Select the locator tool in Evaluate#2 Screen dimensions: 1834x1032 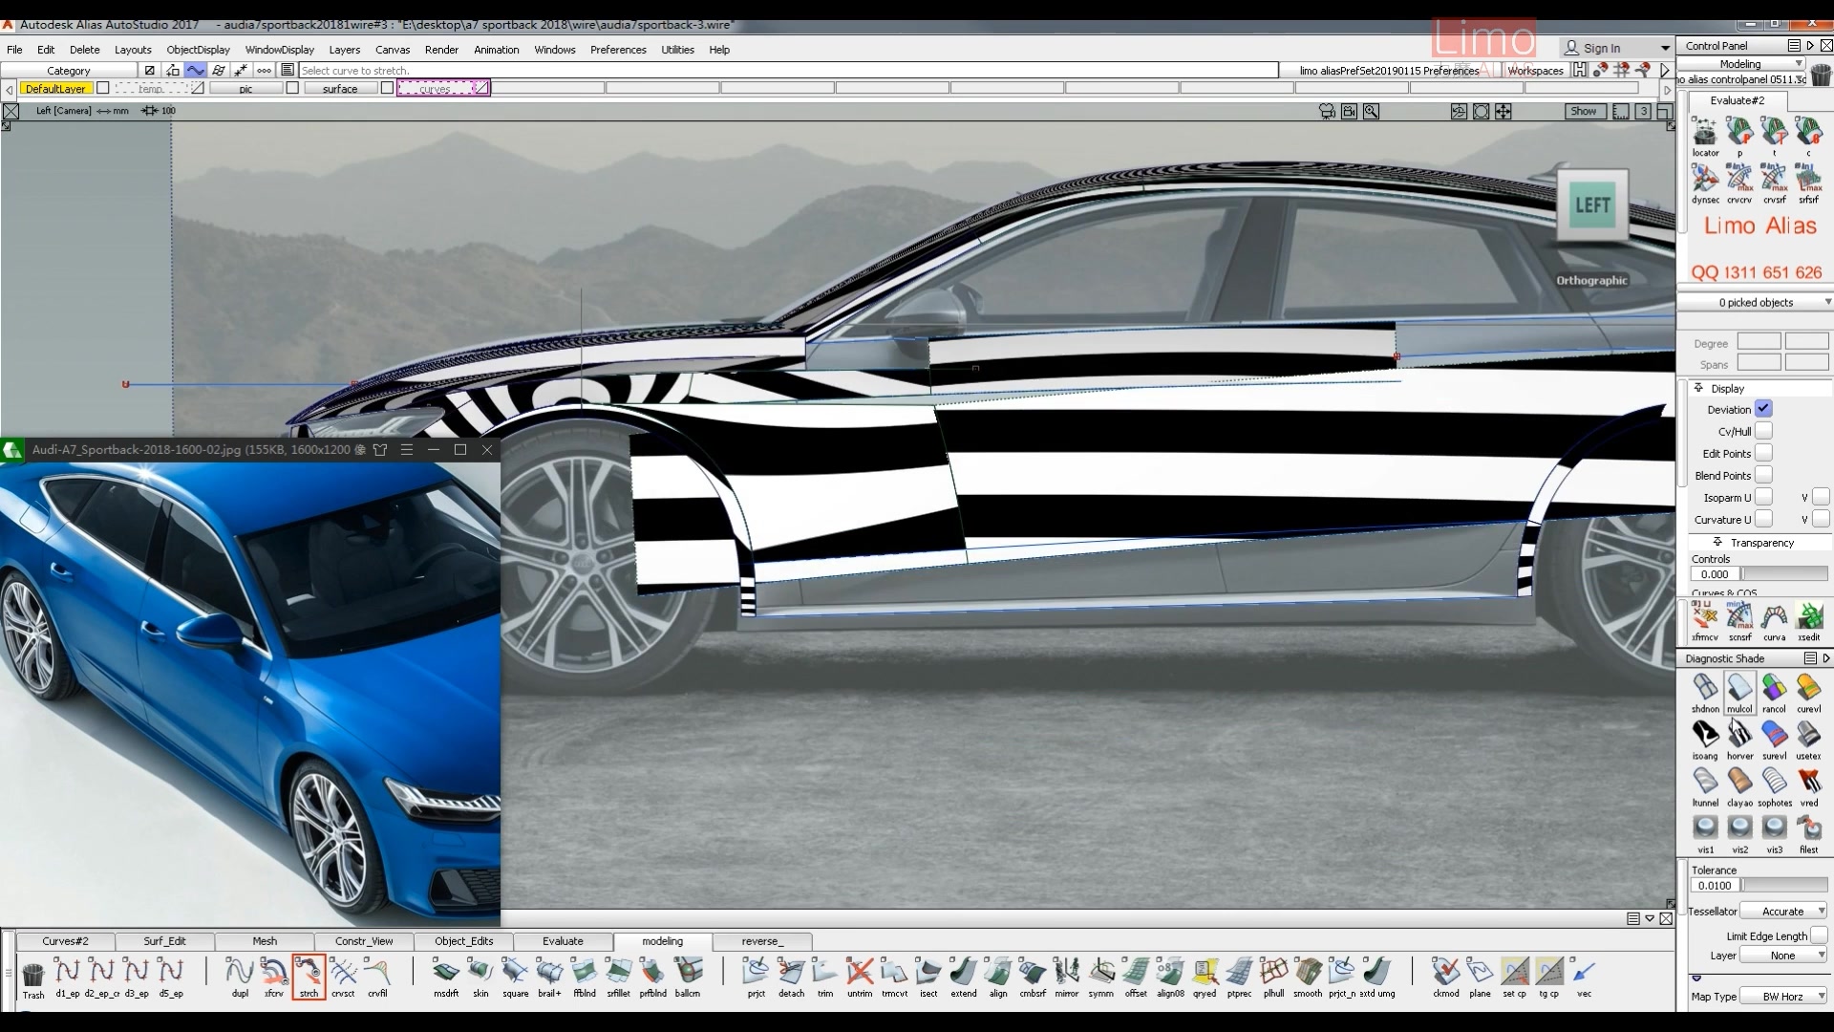(x=1704, y=134)
